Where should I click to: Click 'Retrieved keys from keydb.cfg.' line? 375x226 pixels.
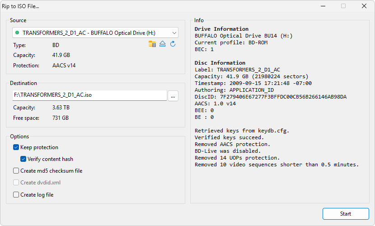pos(242,131)
